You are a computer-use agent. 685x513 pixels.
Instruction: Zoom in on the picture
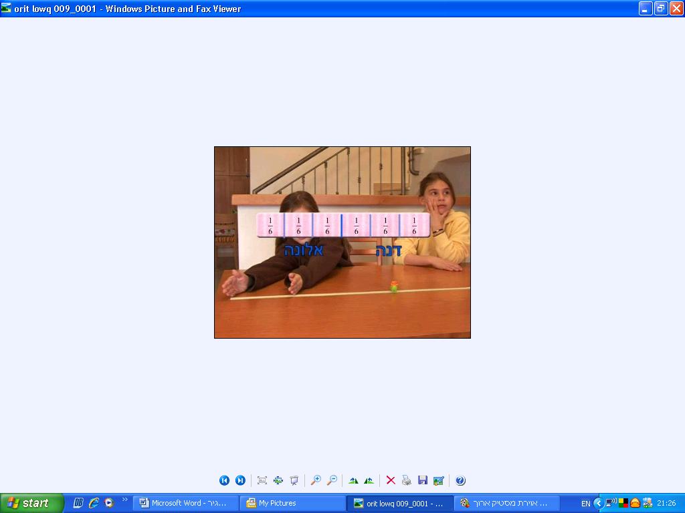[316, 480]
